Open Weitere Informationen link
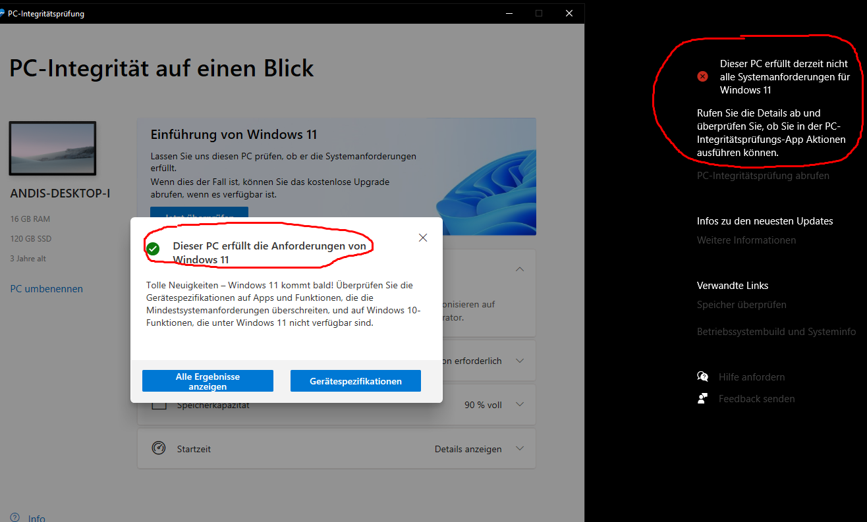 coord(746,240)
